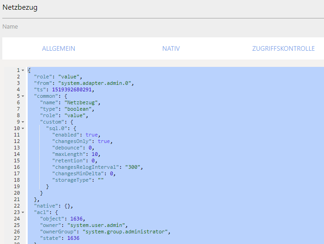Viewport: 324px width, 244px height.
Task: Collapse the root object at line 1
Action: [23, 70]
